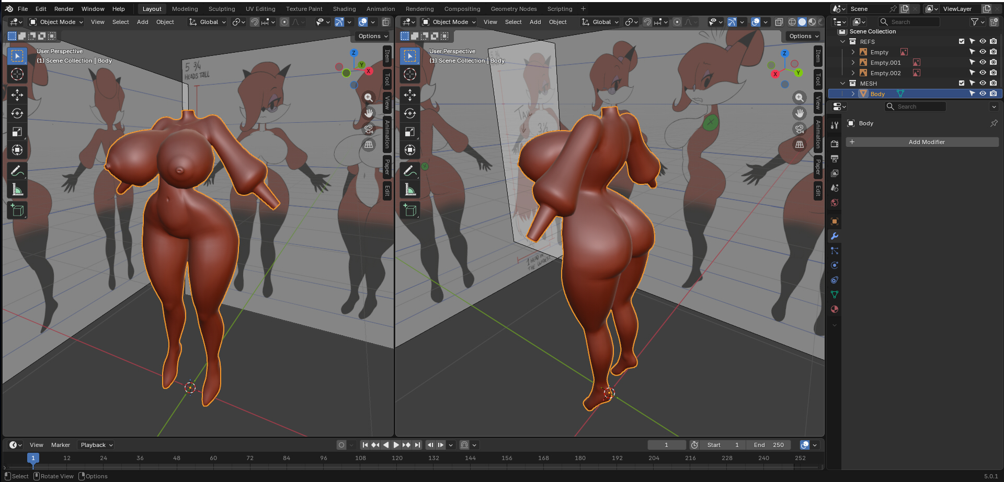Toggle viewport visibility of Empty.001
The width and height of the screenshot is (1004, 482).
[983, 62]
